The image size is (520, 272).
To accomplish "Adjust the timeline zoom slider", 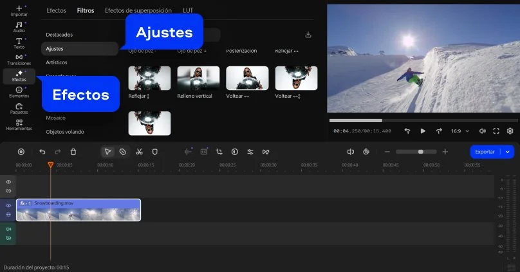I will point(420,152).
